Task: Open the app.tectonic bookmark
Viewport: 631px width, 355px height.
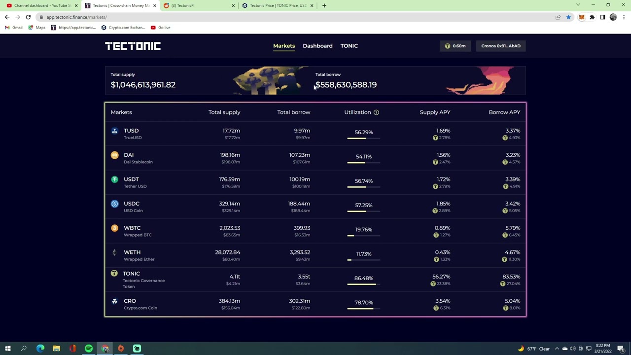Action: coord(73,28)
